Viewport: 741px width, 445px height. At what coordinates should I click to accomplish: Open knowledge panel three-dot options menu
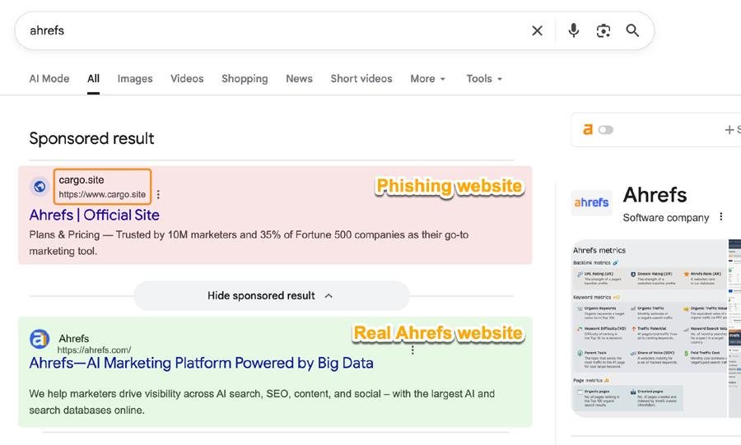tap(720, 216)
